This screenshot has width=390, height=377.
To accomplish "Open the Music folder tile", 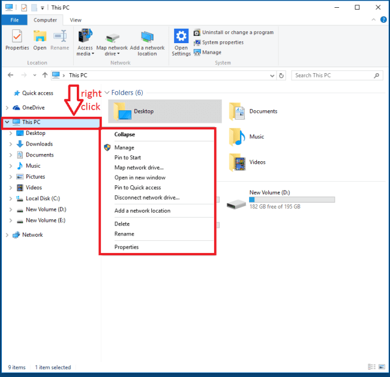I will point(247,137).
